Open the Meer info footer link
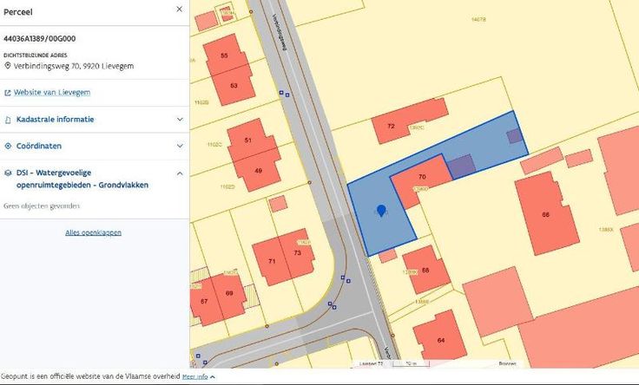Screen dimensions: 639x385 click(195, 377)
